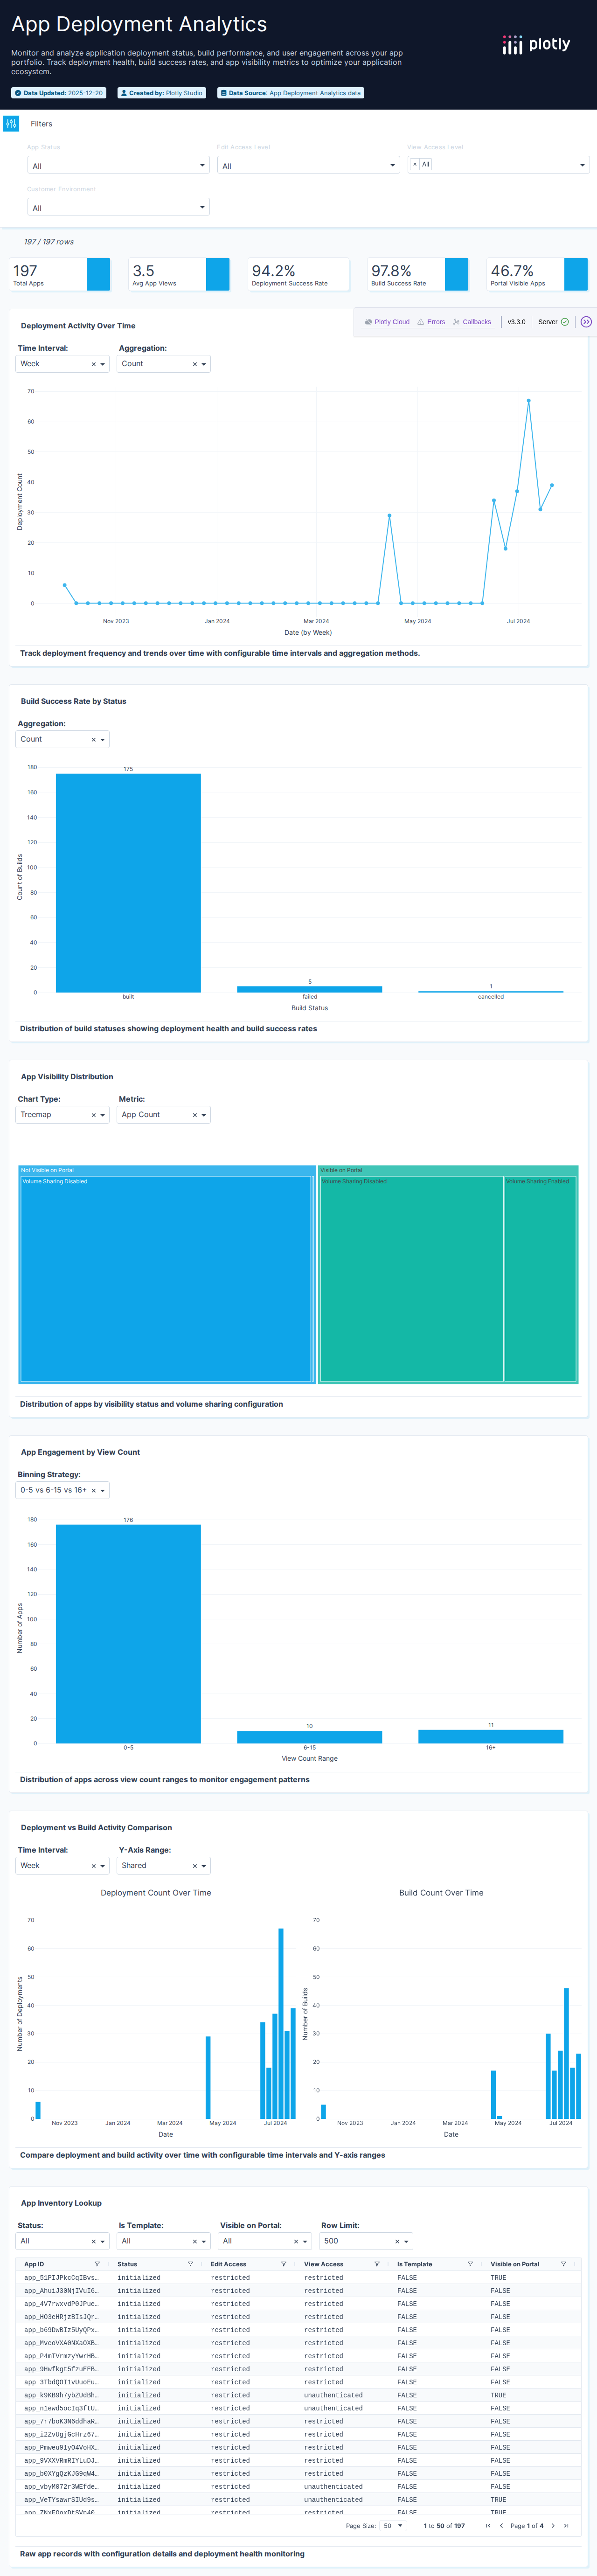Click the 0-5 view count bar
The image size is (597, 2576).
pos(128,1634)
